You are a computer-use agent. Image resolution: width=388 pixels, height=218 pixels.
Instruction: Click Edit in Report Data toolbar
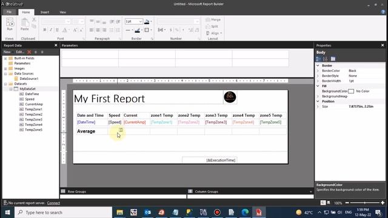20,52
